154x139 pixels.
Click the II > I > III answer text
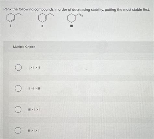coord(34,88)
